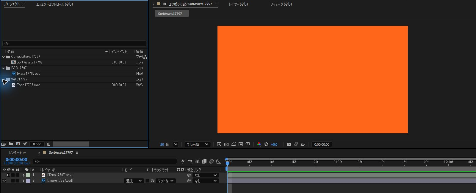This screenshot has width=476, height=193.
Task: Open grid and guide options icon
Action: (248, 144)
